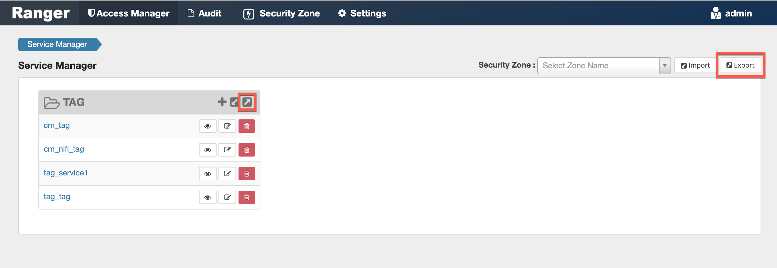This screenshot has height=268, width=777.
Task: Edit the cm_nifi_tag service
Action: (x=227, y=150)
